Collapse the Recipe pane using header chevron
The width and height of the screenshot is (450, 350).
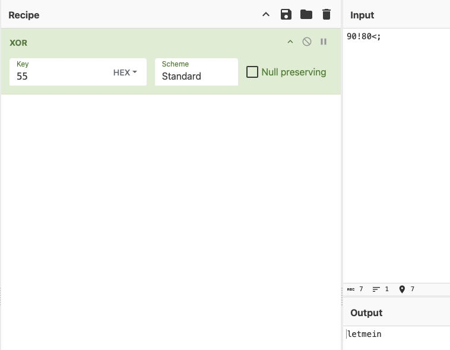coord(266,14)
